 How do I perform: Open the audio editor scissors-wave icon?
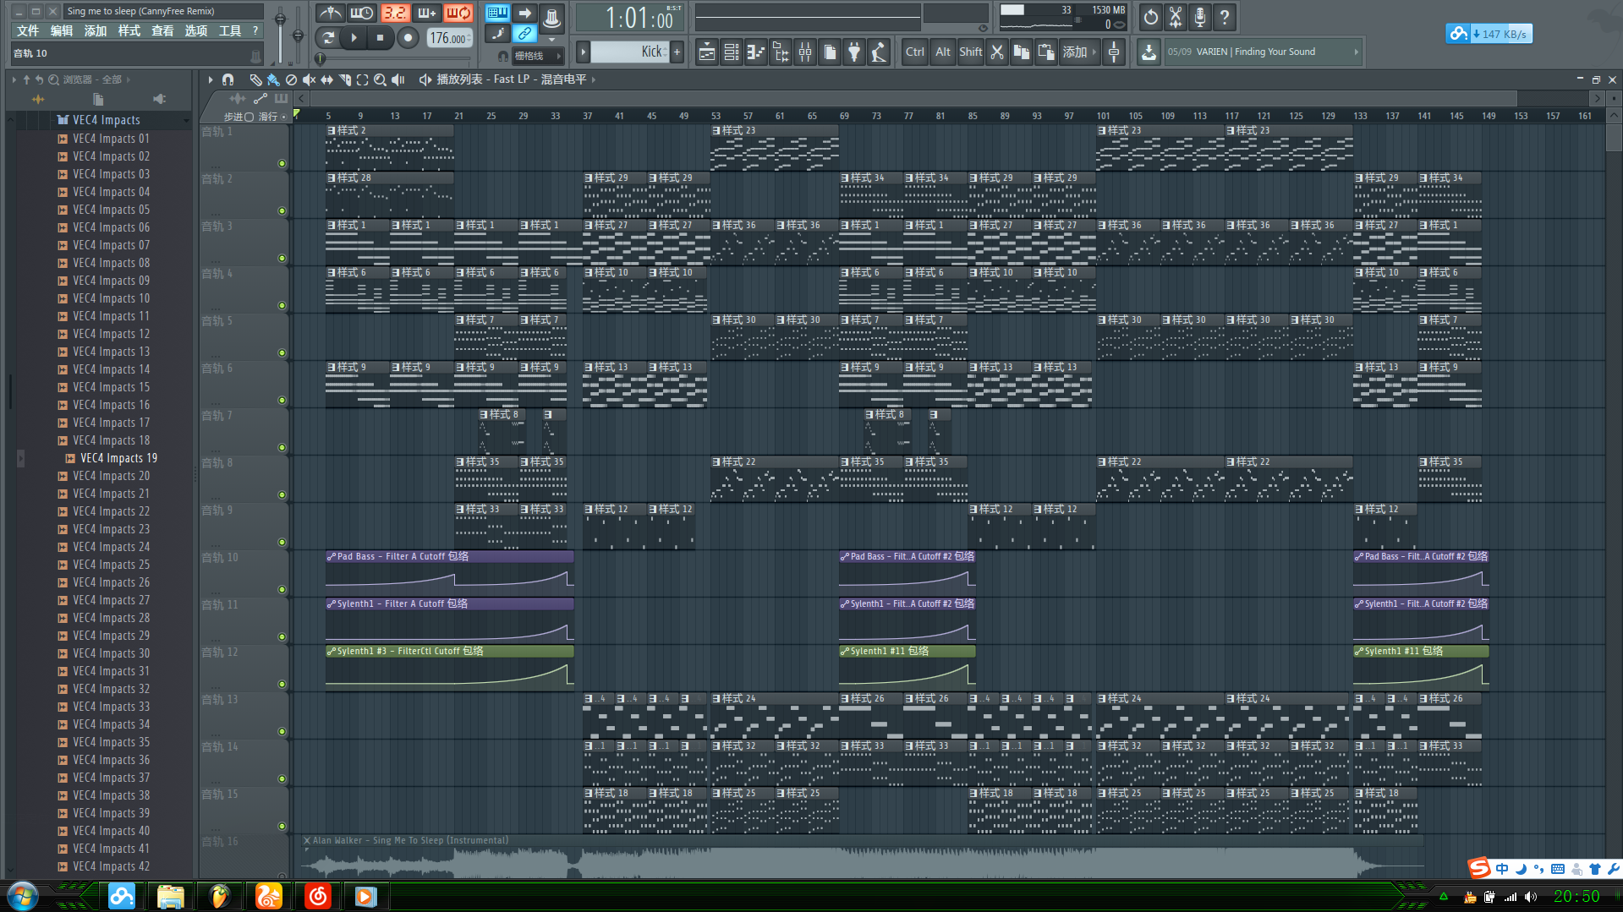point(1176,17)
